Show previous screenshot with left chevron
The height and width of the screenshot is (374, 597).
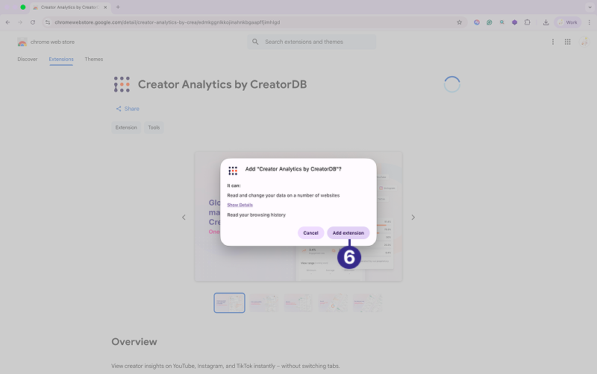click(184, 218)
